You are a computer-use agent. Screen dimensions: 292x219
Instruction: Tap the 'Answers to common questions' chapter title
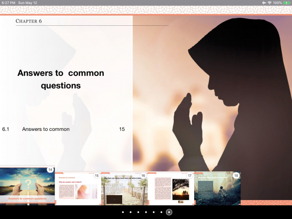tap(61, 79)
